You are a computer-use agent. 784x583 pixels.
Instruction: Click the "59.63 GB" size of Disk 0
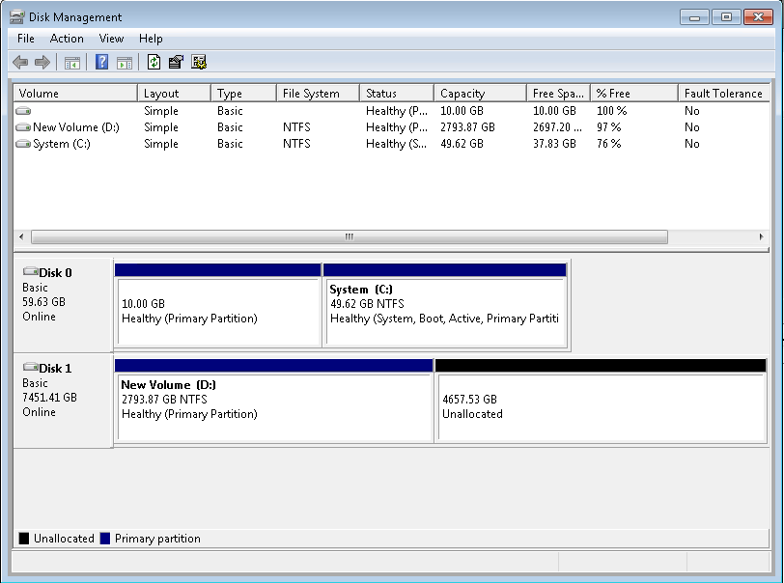pyautogui.click(x=44, y=302)
